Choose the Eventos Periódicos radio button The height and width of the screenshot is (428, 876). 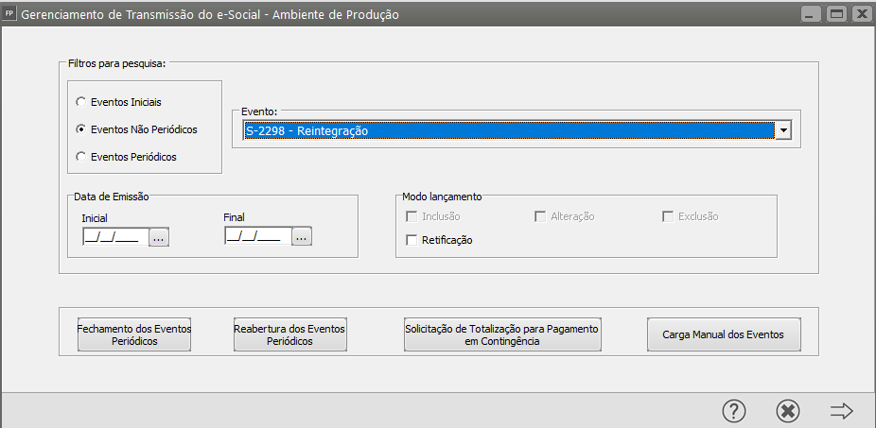(x=82, y=157)
